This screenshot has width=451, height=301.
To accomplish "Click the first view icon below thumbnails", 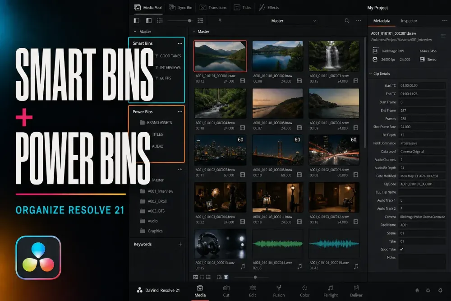I will (x=196, y=277).
